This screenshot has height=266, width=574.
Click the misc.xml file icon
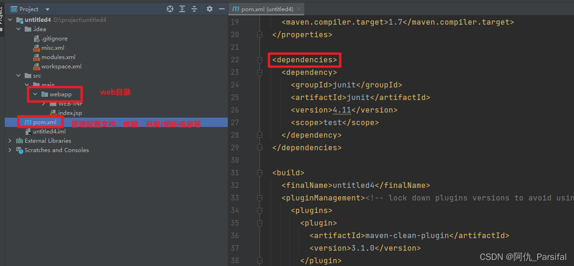click(37, 48)
